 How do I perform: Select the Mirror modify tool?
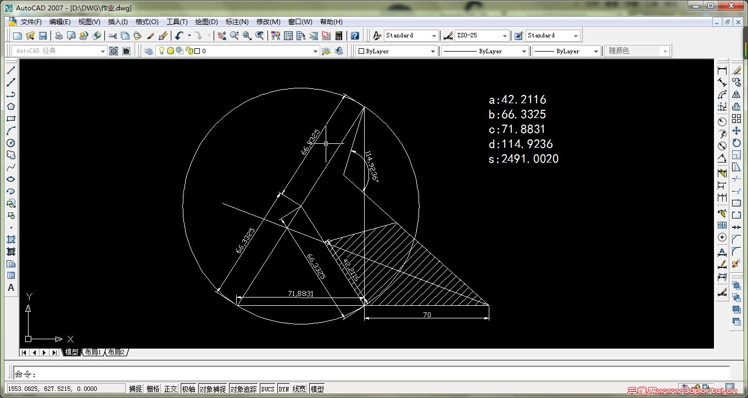(736, 94)
